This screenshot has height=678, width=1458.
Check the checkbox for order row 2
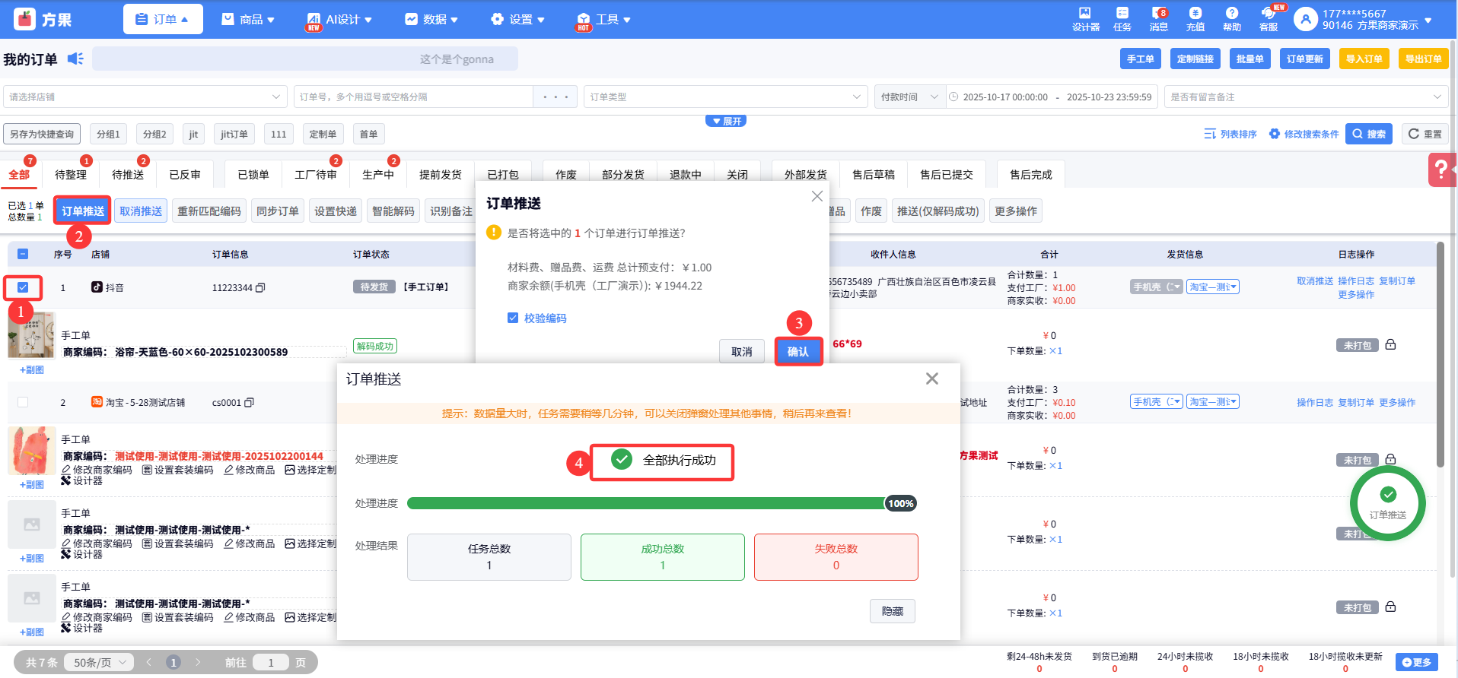click(x=23, y=402)
